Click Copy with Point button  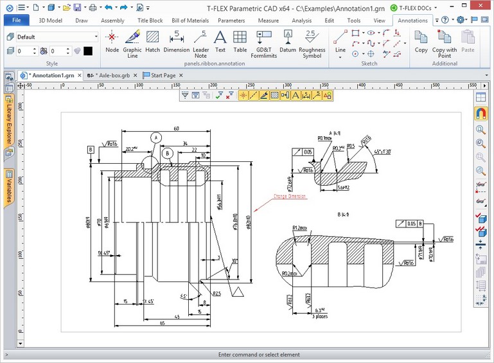click(x=444, y=42)
